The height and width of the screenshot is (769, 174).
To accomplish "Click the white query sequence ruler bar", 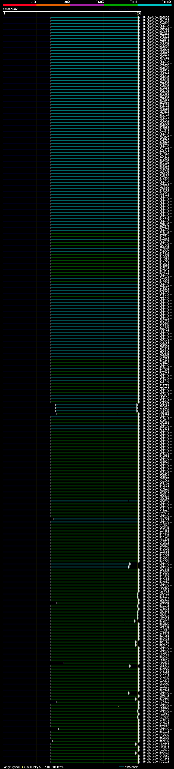I will coord(72,11).
